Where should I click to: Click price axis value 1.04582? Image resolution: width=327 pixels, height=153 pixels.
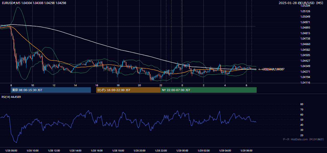click(x=305, y=50)
